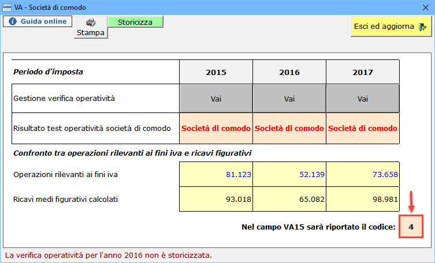Click the 2015 Società di comodo result
This screenshot has height=263, width=435.
point(216,128)
